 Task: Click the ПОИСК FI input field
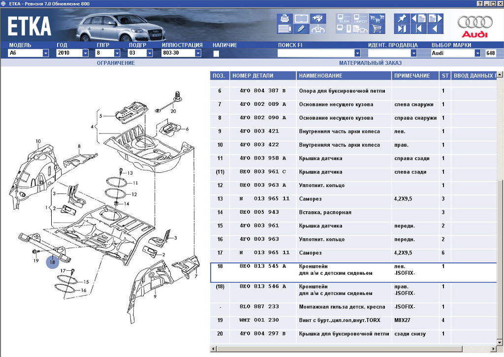[x=316, y=53]
